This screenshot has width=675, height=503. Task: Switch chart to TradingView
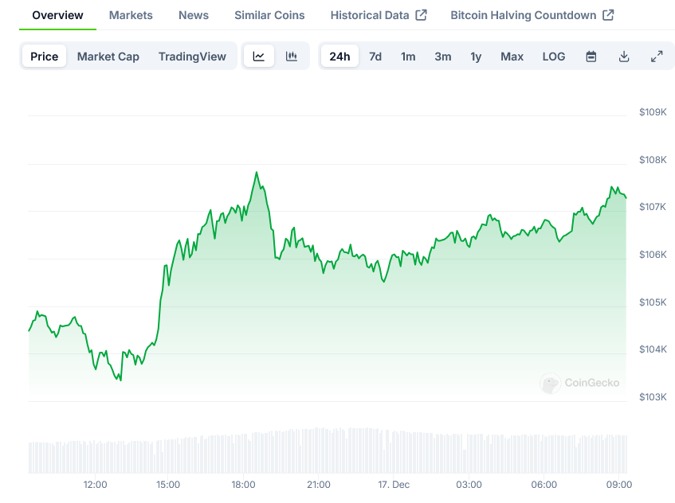tap(192, 57)
